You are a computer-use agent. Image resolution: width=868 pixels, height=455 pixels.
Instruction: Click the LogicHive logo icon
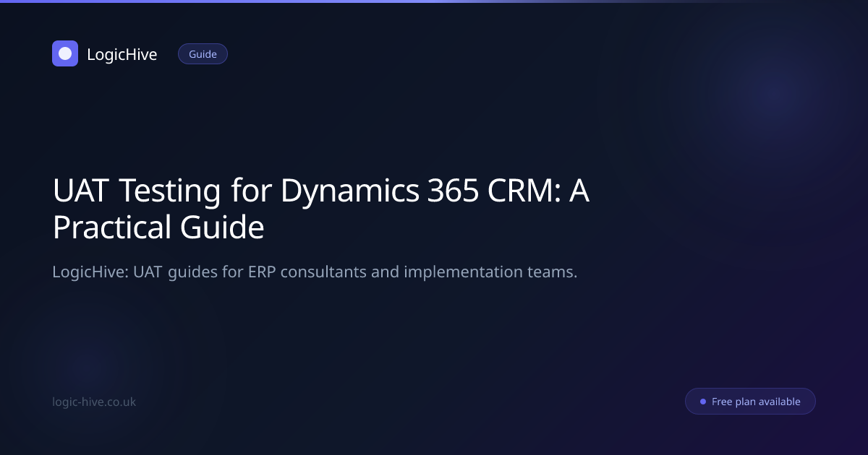click(65, 53)
